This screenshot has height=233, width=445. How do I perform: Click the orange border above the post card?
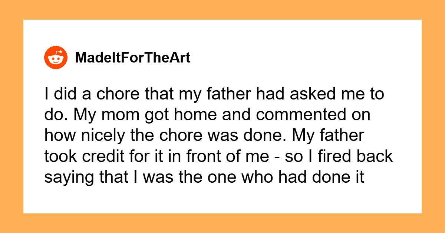[222, 10]
